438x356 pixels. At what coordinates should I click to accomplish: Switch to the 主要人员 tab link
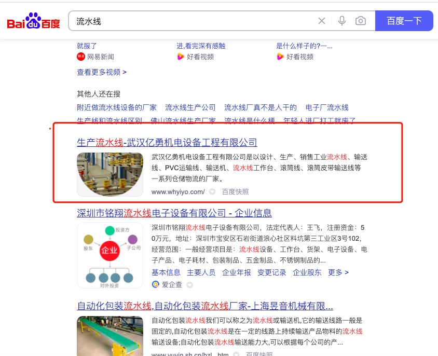coord(201,272)
